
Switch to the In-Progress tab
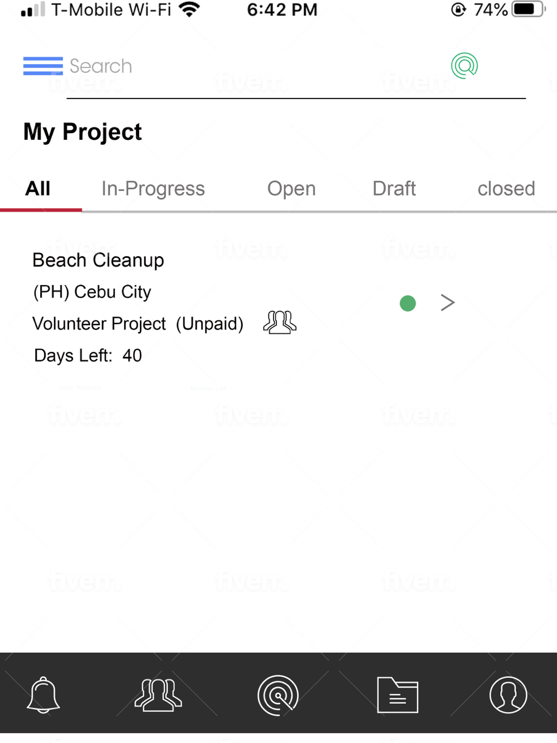[153, 189]
